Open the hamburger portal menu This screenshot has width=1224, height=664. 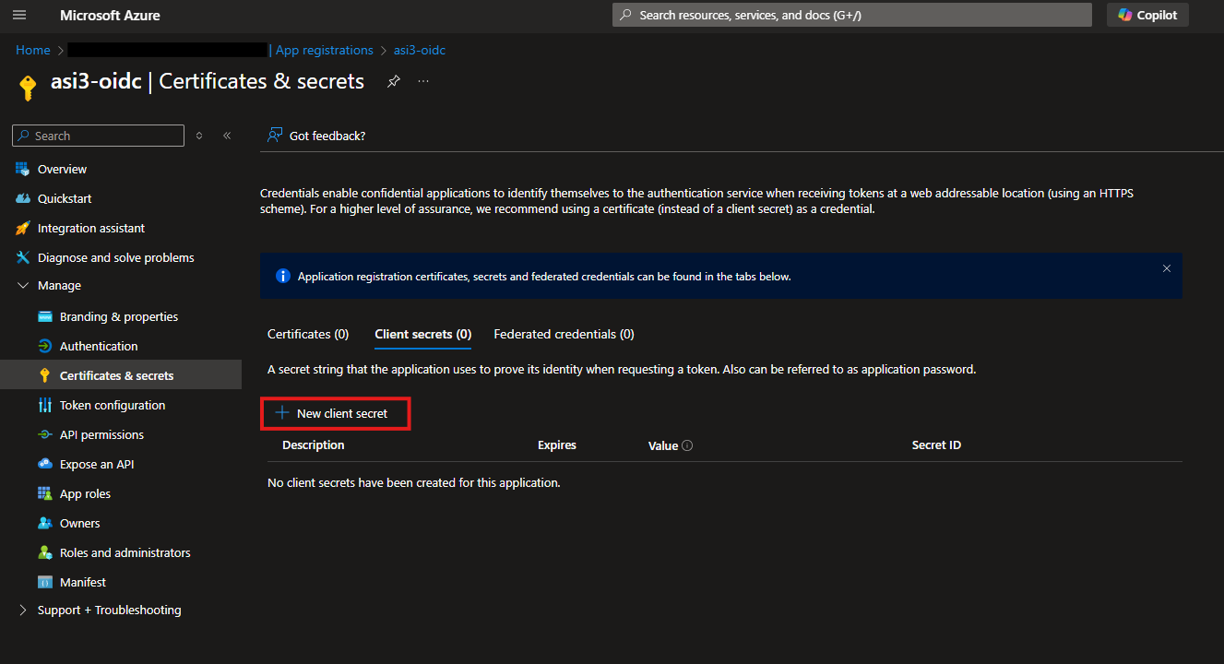[19, 15]
